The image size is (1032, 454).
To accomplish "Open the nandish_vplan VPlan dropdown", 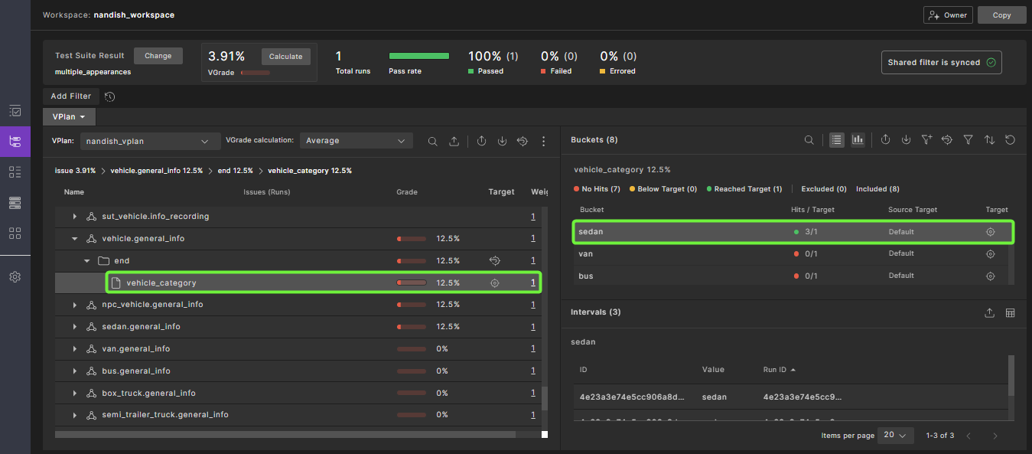I will [x=145, y=141].
